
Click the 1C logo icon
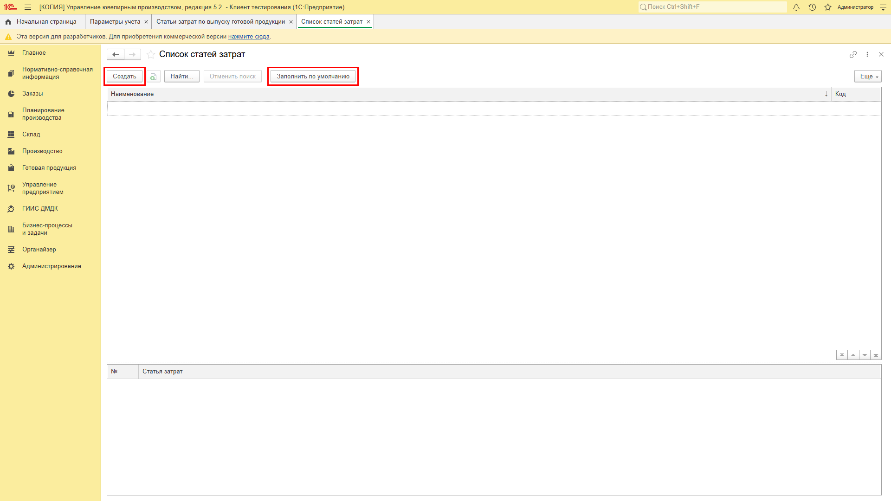pyautogui.click(x=10, y=7)
